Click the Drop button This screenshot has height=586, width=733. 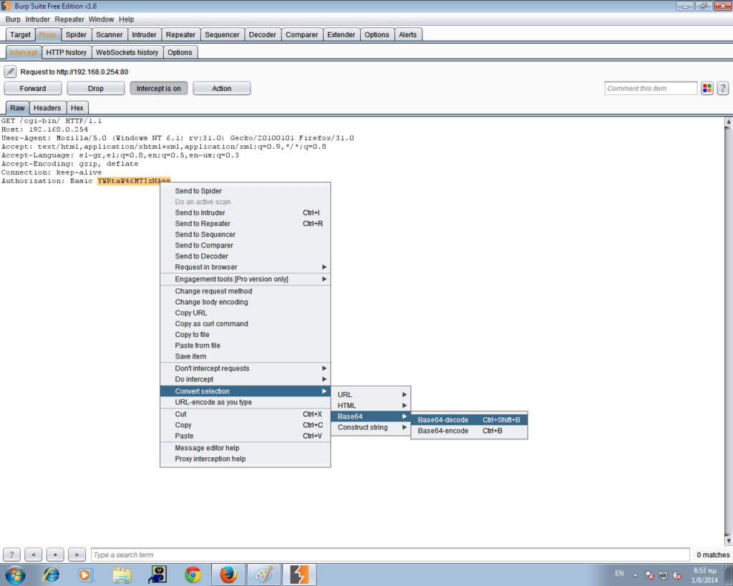pyautogui.click(x=96, y=88)
